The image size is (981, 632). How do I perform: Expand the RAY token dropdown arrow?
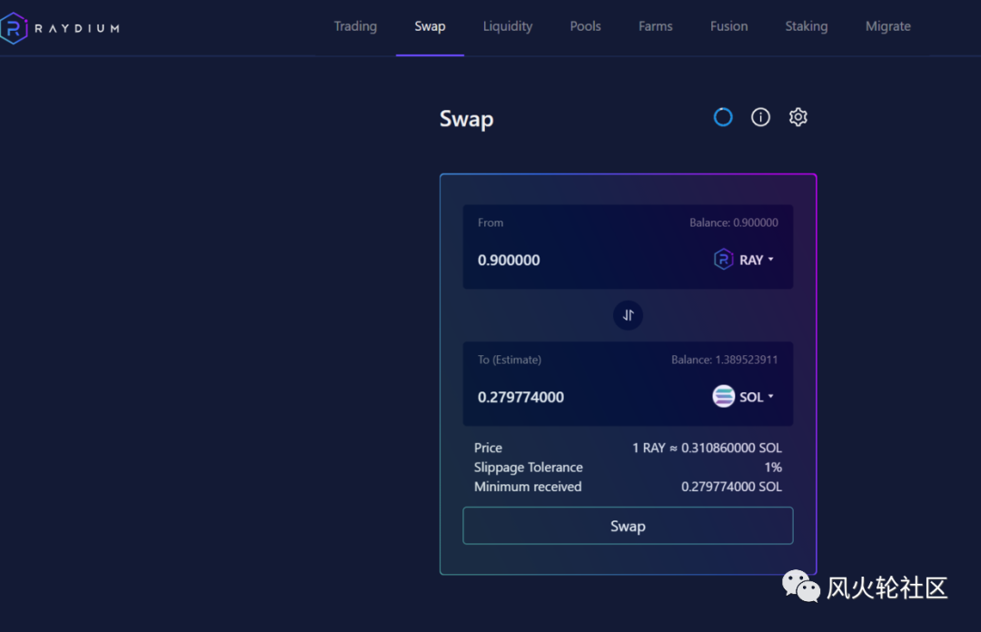coord(771,259)
